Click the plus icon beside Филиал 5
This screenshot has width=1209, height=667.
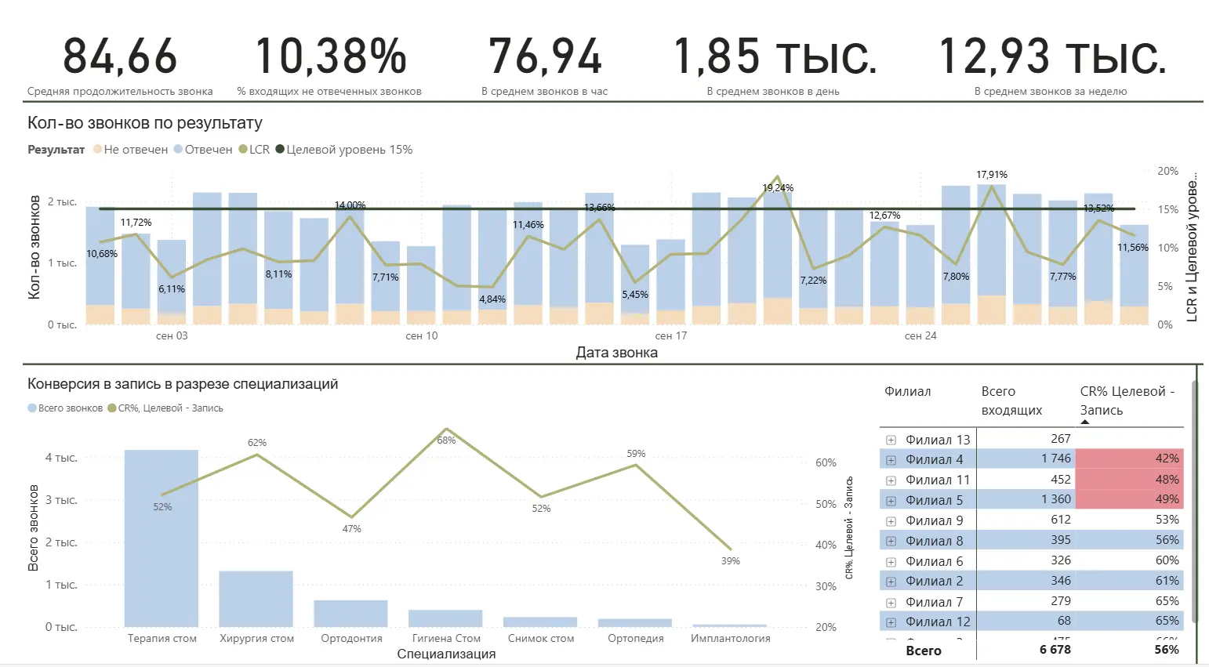pos(891,501)
